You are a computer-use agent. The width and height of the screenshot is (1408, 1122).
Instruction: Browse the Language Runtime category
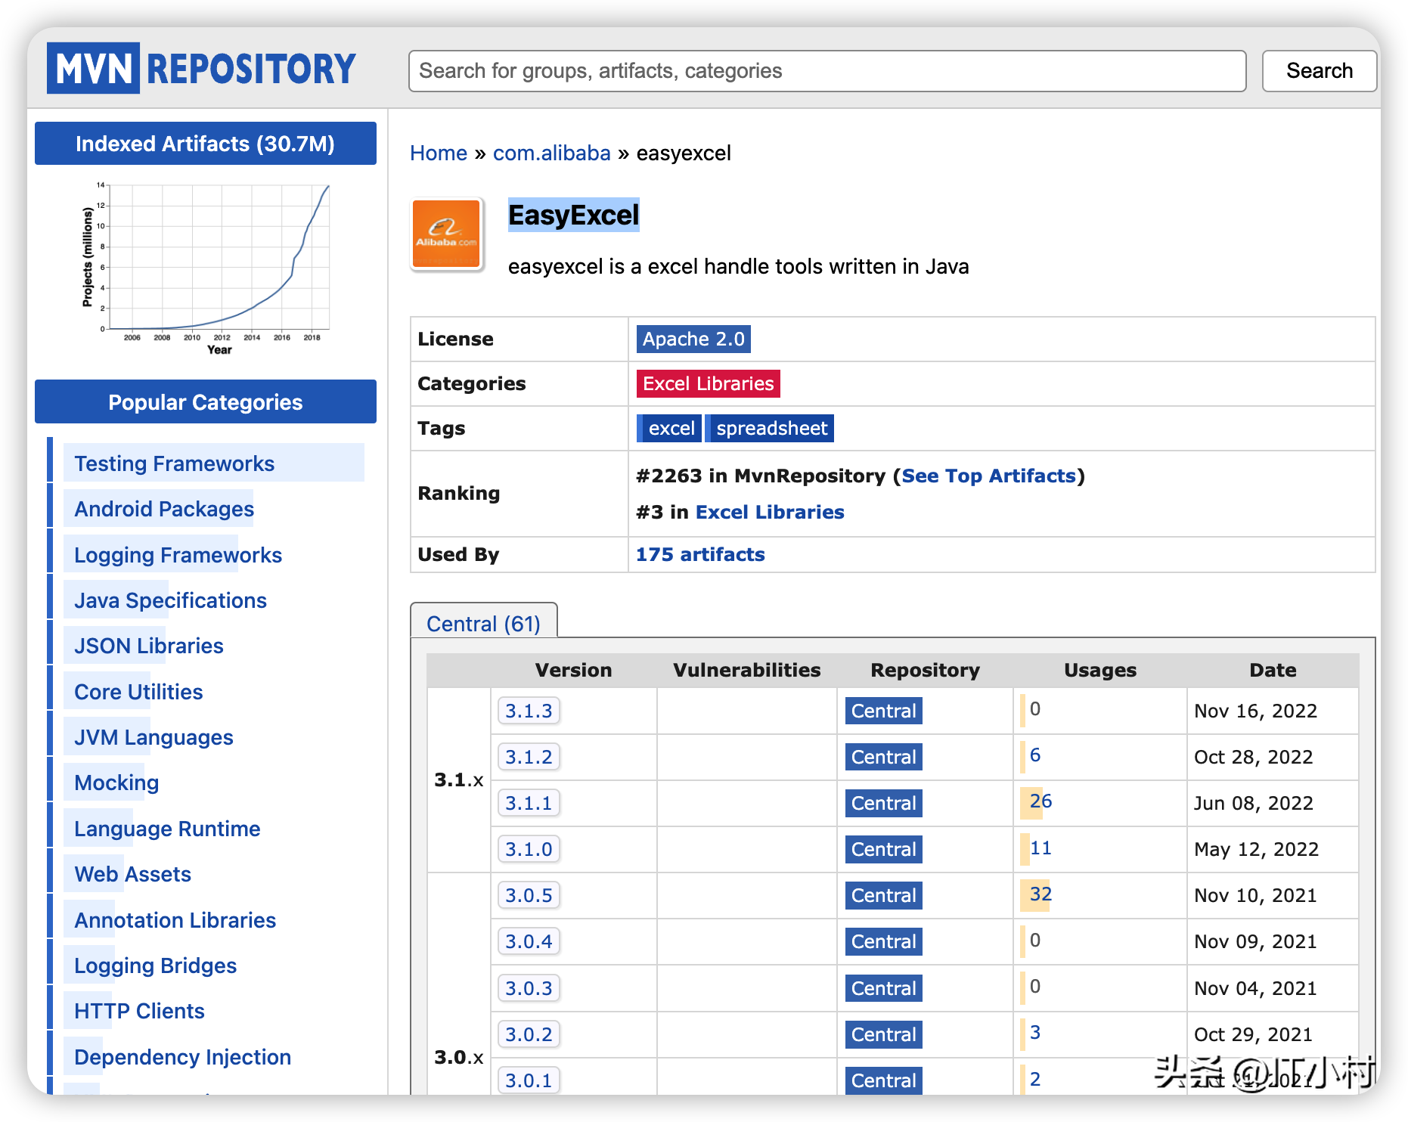point(167,829)
